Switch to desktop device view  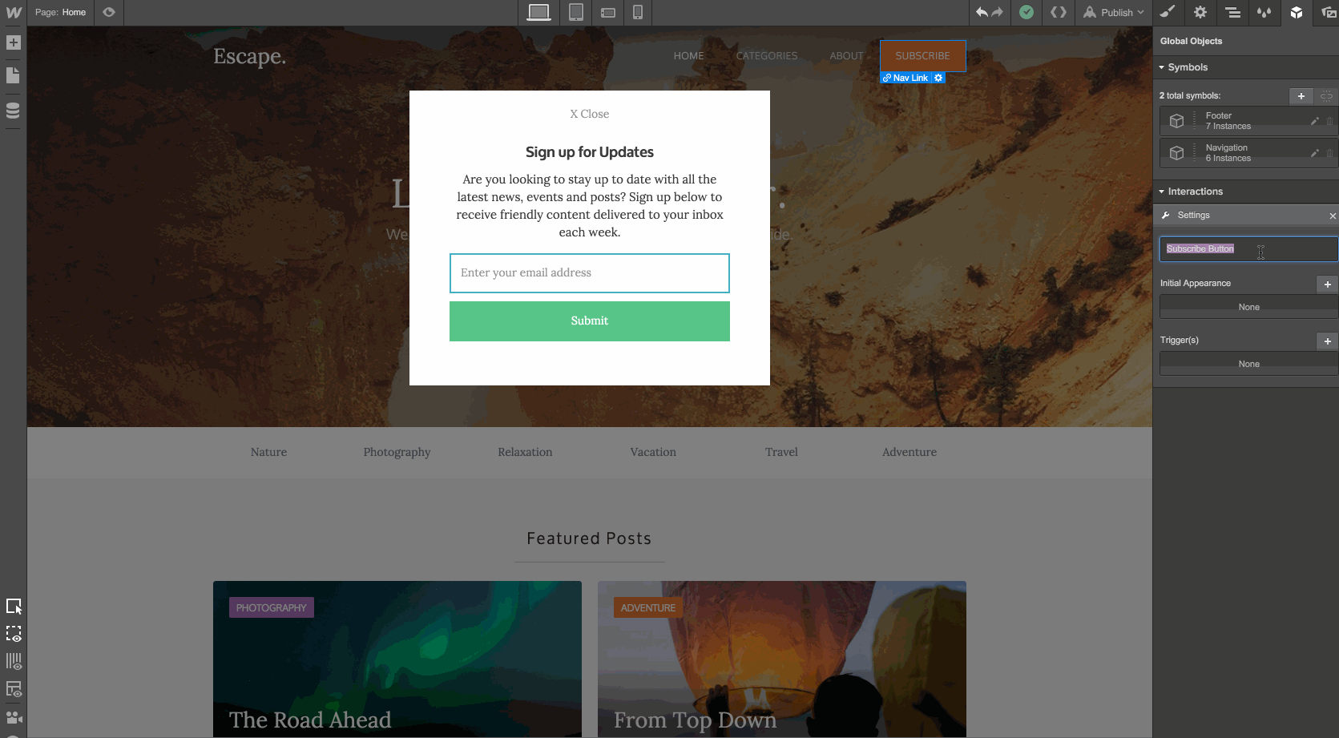coord(539,12)
